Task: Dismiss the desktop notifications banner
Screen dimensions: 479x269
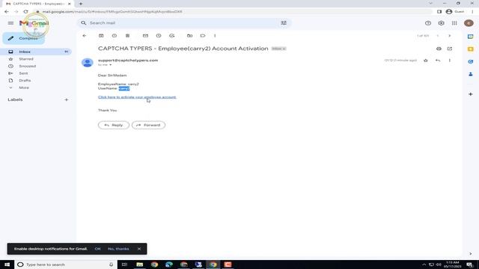Action: tap(139, 249)
